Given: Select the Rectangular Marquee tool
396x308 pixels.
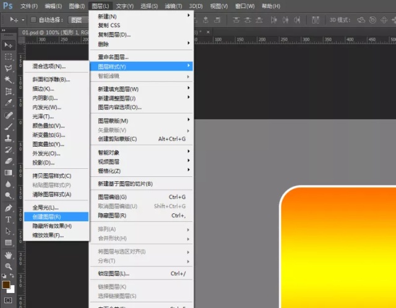Looking at the screenshot, I should click(x=8, y=56).
